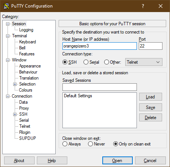
Task: Select Default Settings in sessions list
Action: [78, 96]
